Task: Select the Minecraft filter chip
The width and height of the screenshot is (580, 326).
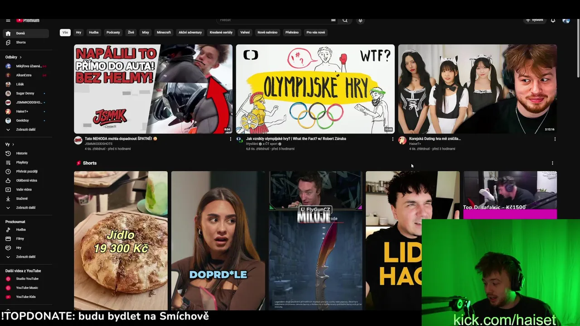Action: (x=164, y=33)
